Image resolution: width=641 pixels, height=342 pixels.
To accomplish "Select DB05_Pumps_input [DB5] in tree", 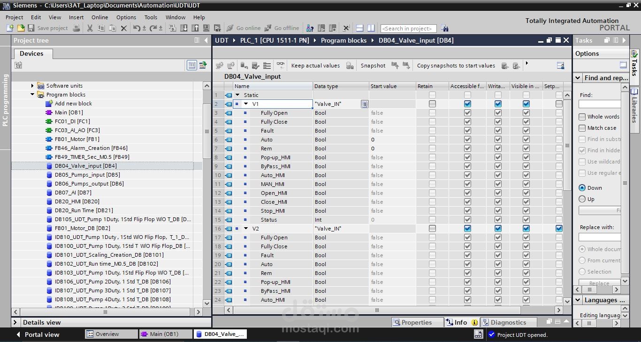I will 87,175.
